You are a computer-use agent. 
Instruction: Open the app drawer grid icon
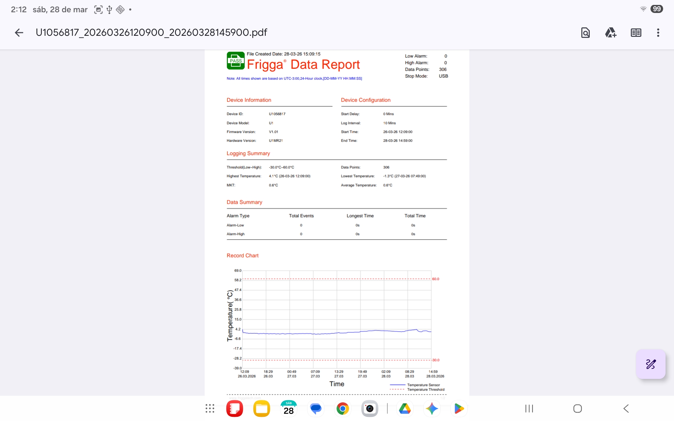click(x=210, y=408)
